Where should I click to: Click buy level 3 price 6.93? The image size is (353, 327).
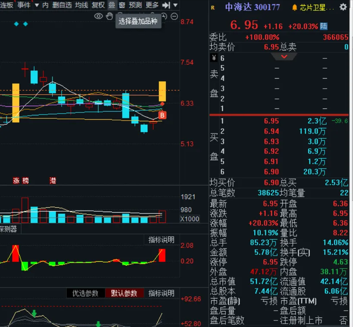pyautogui.click(x=271, y=141)
